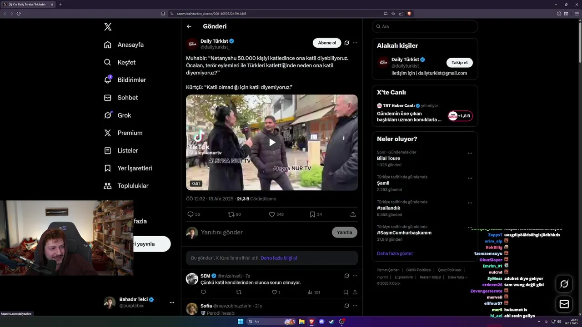Share the main post

click(353, 214)
